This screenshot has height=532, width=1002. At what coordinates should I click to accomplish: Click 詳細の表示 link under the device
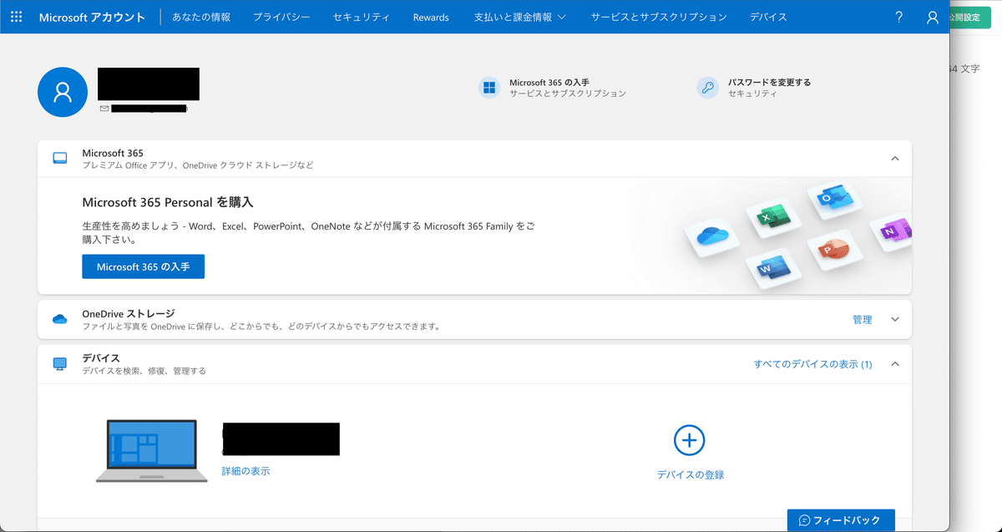coord(245,471)
